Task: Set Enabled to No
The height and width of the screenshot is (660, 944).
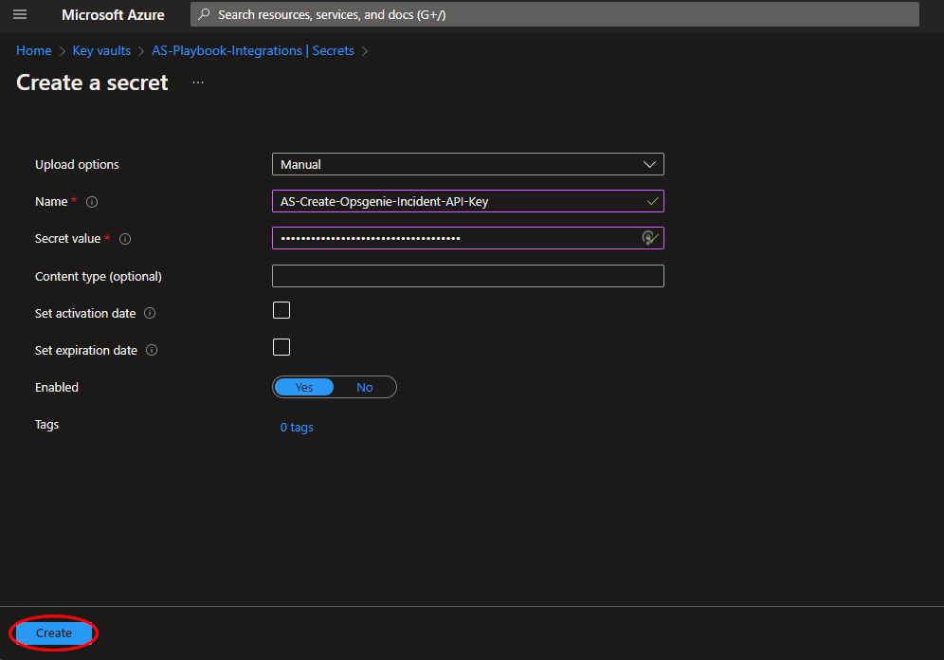Action: pyautogui.click(x=365, y=387)
